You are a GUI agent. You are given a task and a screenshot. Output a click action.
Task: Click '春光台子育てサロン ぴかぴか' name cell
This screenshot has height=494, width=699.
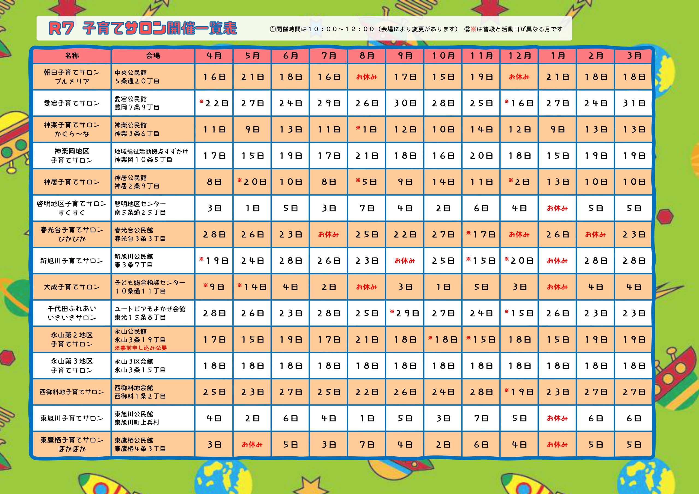click(72, 234)
